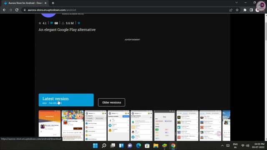
Task: Open the 68 comments count
Action: point(54,23)
